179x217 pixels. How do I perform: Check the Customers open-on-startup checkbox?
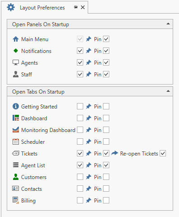(80, 177)
